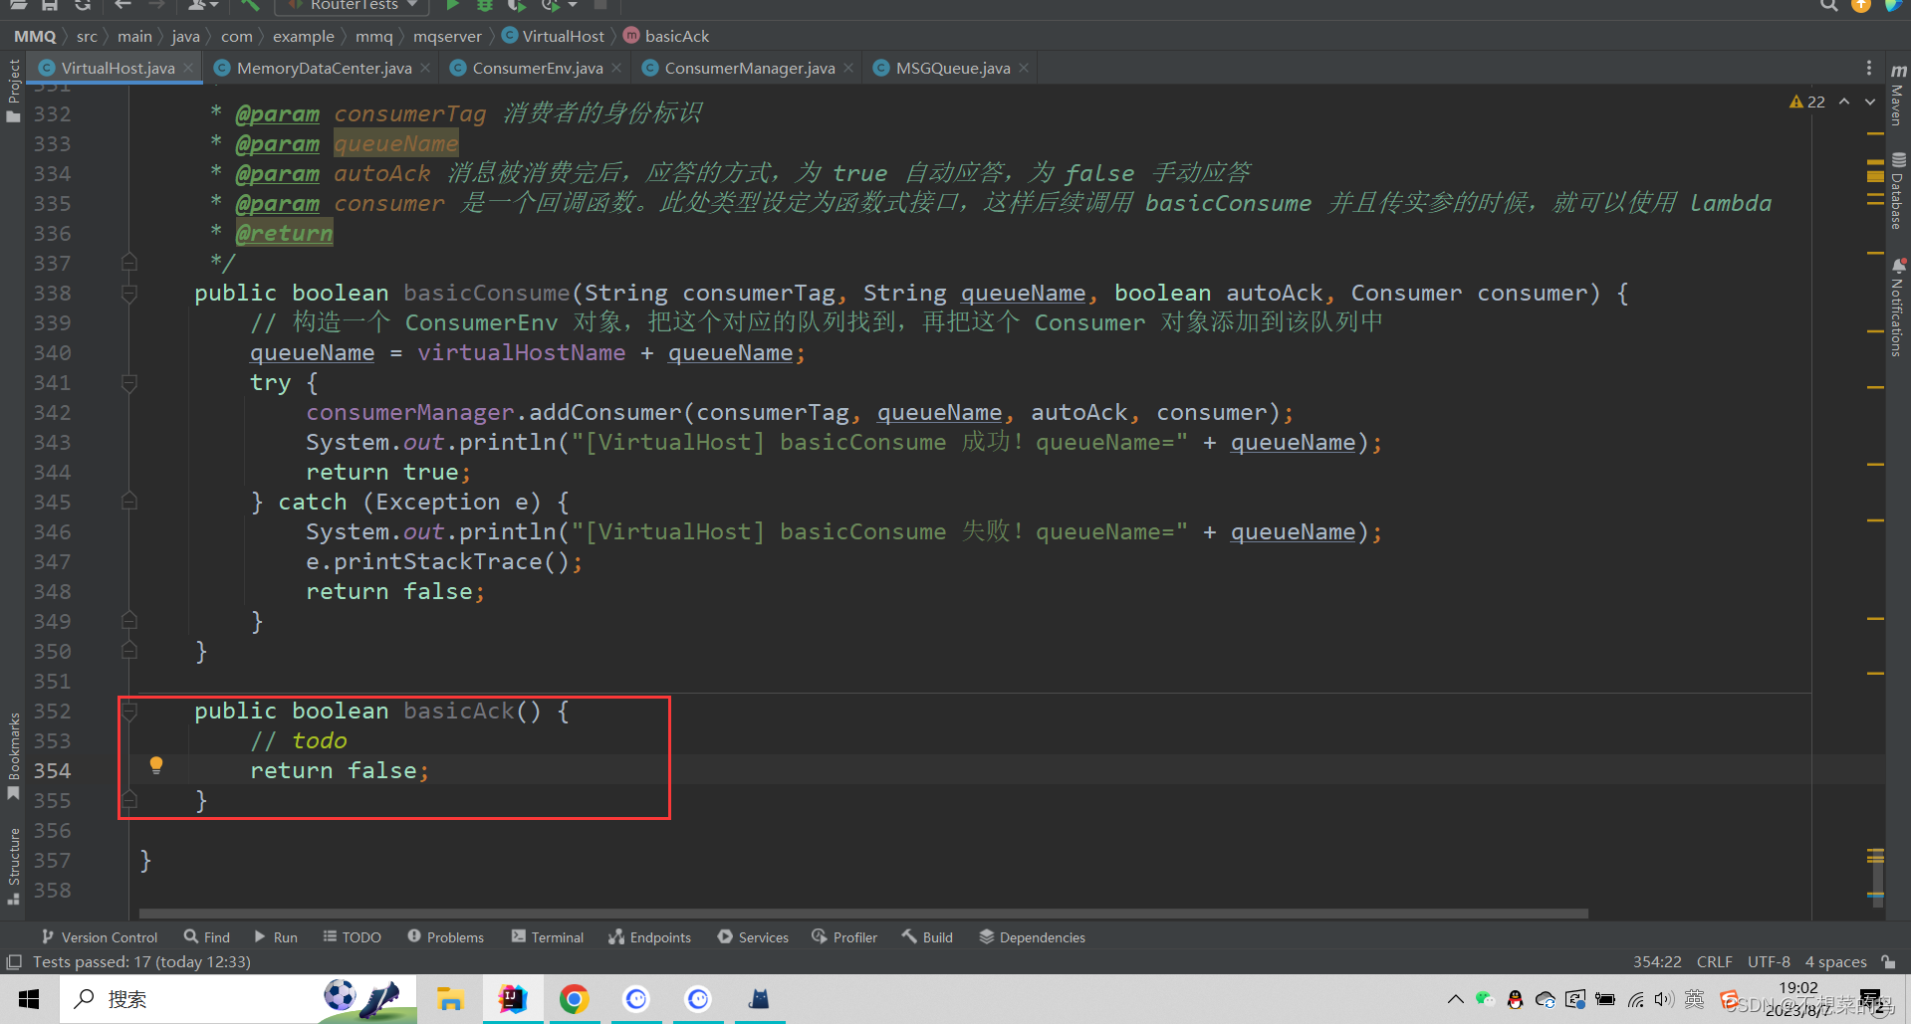Close the MemoryDataCenter.java tab

(425, 68)
